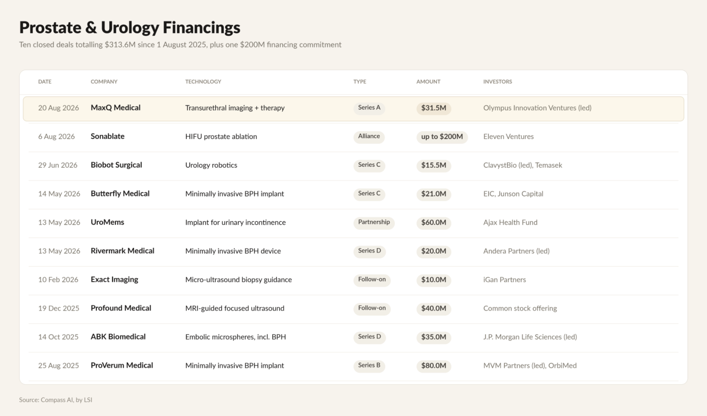Screen dimensions: 707x416
Task: Click the 10 Feb 2026 date cell
Action: 58,279
